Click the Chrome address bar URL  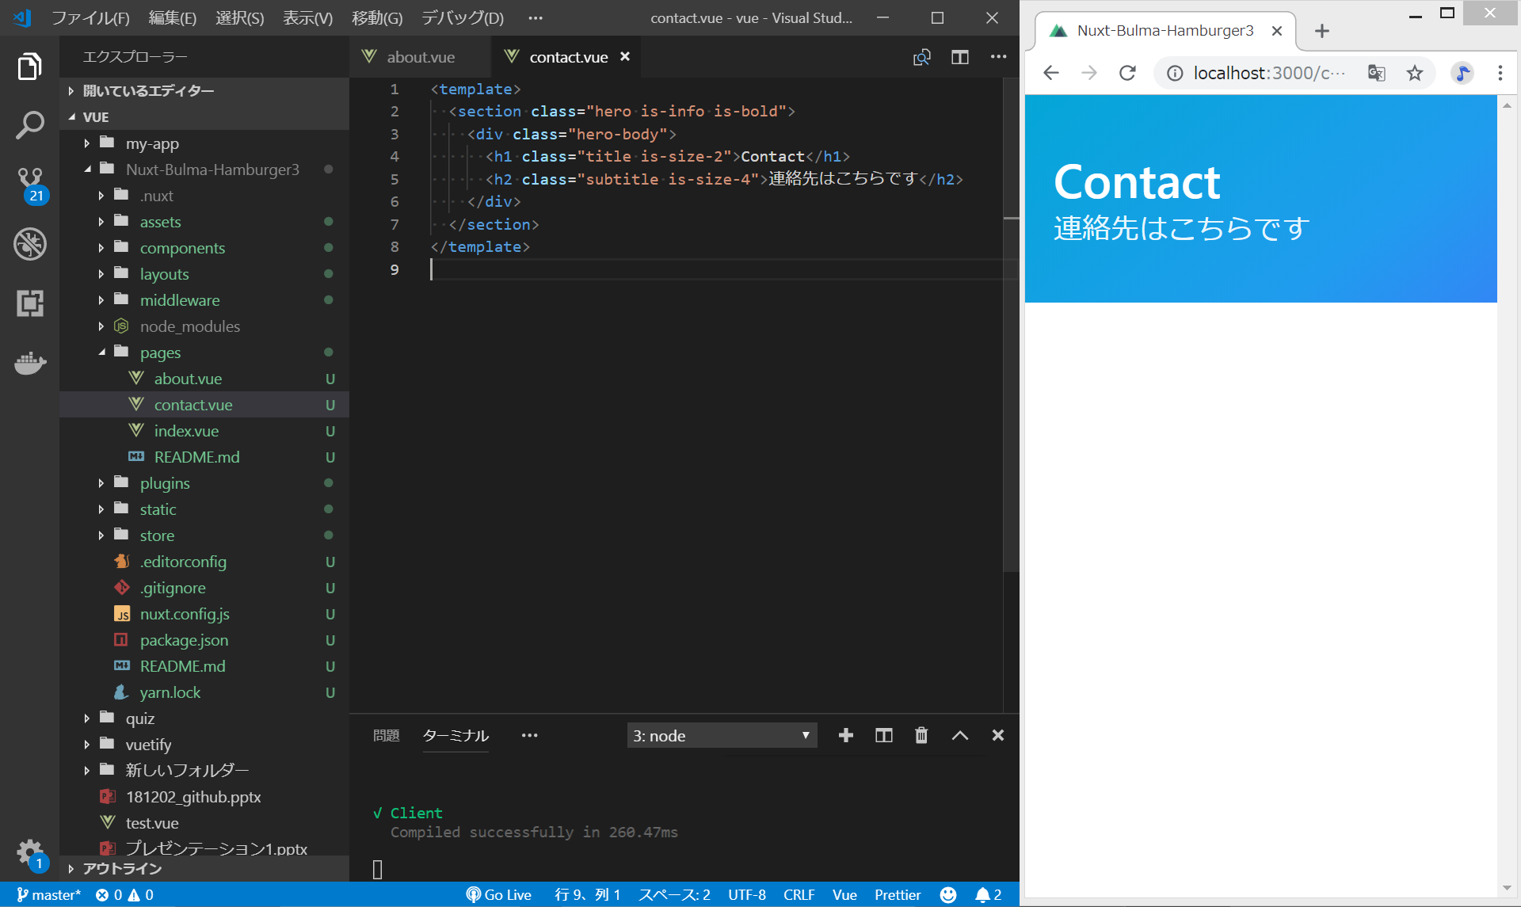point(1269,74)
